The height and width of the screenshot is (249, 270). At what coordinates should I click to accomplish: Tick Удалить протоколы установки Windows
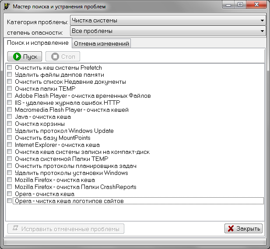coord(10,173)
